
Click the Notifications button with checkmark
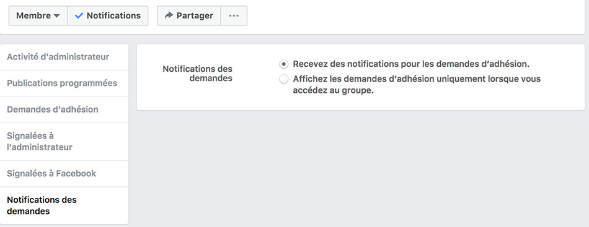pos(108,15)
